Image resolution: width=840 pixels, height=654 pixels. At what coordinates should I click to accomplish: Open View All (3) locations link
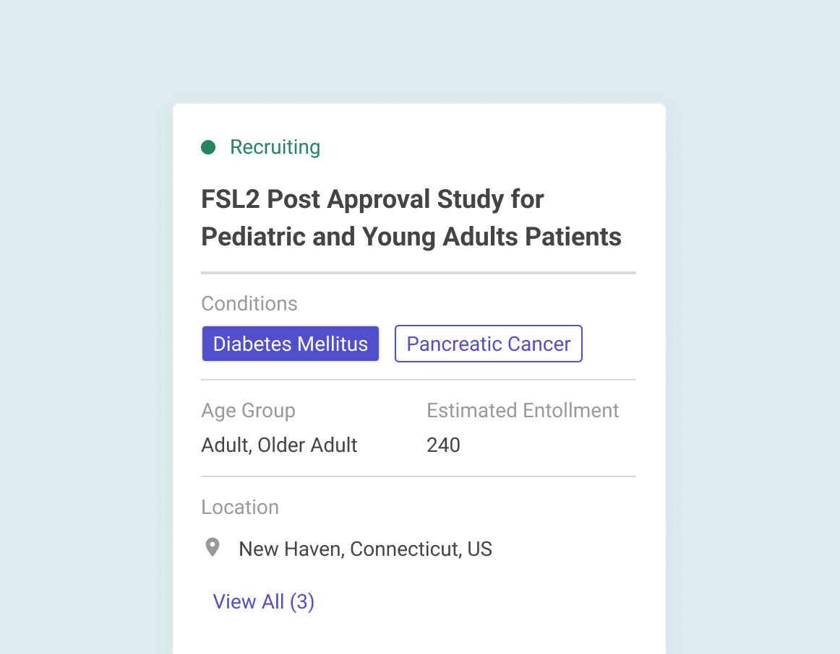tap(264, 601)
